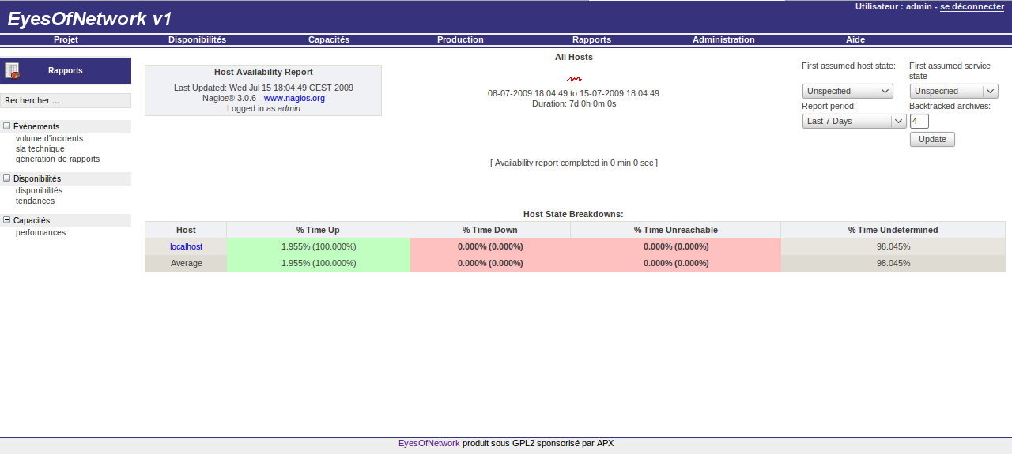Image resolution: width=1012 pixels, height=454 pixels.
Task: Collapse the Capacités sidebar section
Action: 7,220
